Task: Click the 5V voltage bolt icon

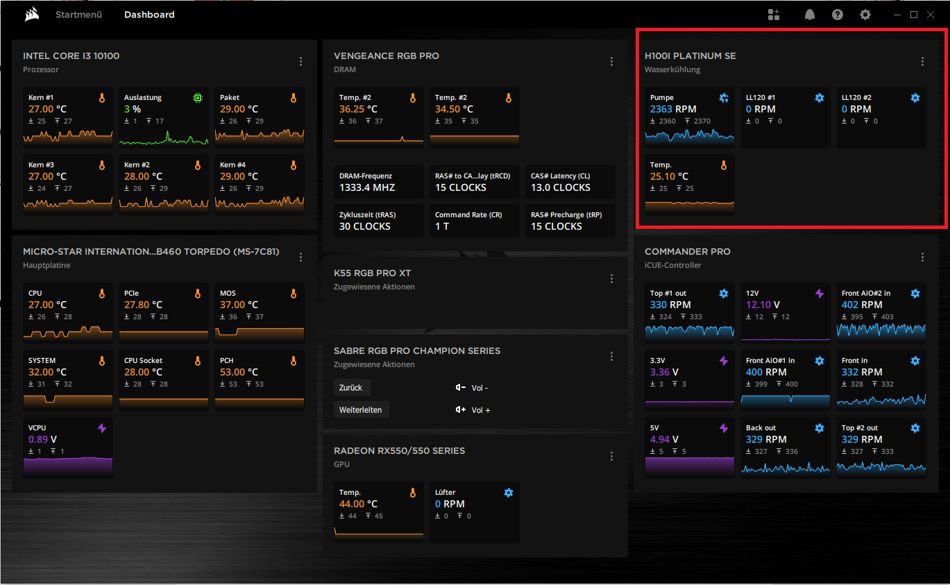Action: click(724, 428)
